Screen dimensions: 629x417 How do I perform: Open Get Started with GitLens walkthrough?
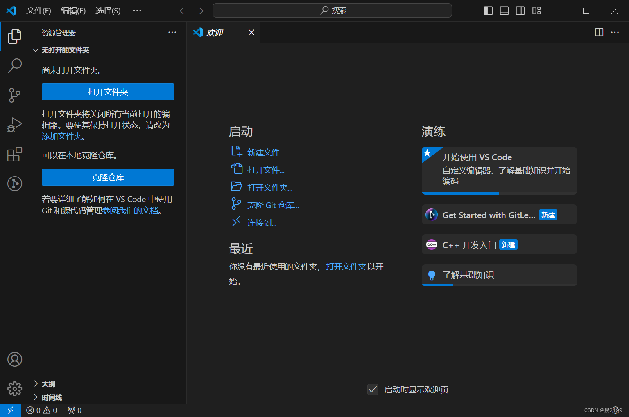pos(499,215)
